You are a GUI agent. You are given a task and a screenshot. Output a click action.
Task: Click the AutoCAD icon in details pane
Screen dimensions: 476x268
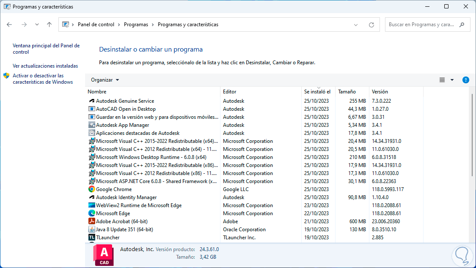coord(104,255)
